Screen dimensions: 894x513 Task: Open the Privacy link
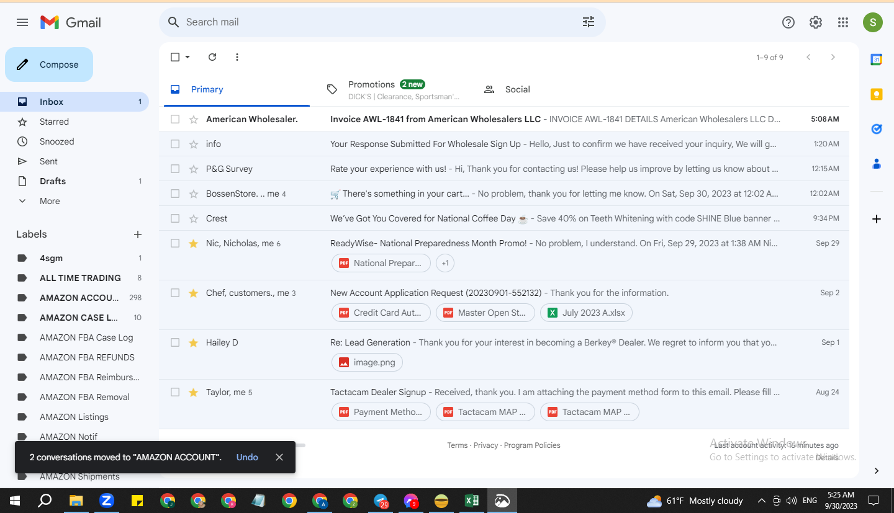pos(485,445)
